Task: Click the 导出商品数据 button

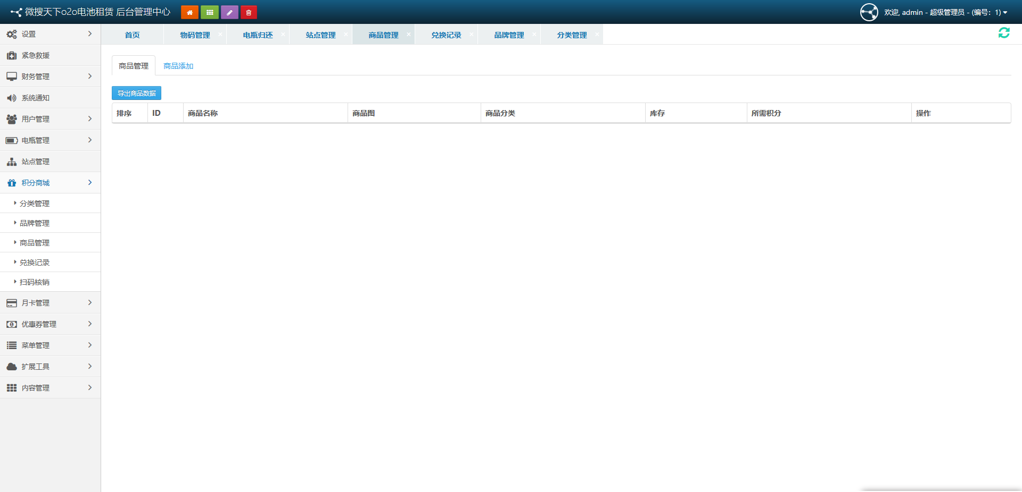Action: [136, 93]
